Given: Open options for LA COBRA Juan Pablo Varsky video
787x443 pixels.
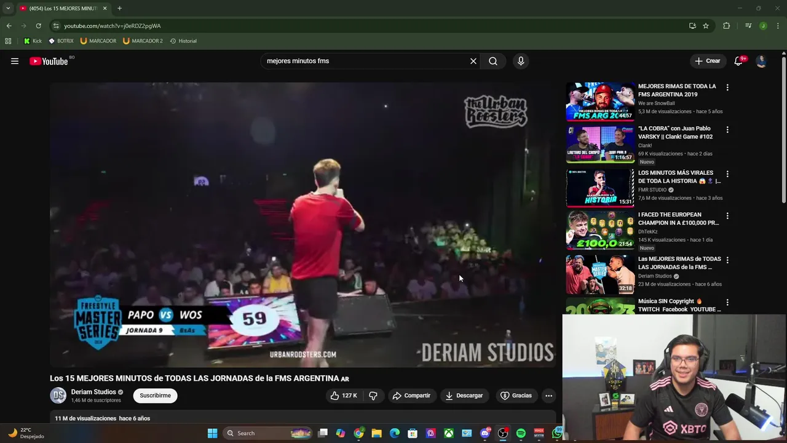Looking at the screenshot, I should [x=727, y=130].
